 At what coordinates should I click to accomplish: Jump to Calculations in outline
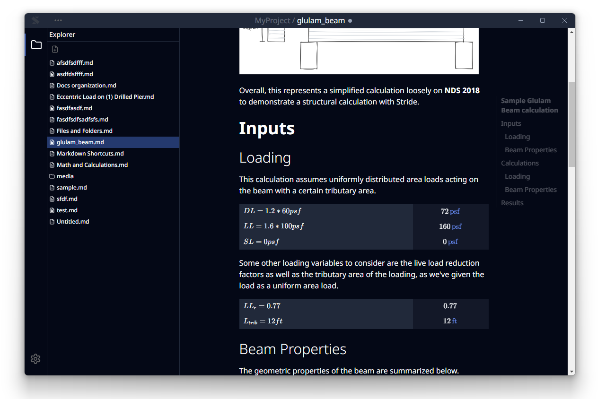point(520,163)
